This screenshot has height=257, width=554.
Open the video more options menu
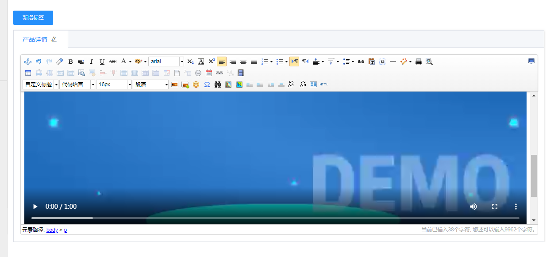click(x=516, y=207)
